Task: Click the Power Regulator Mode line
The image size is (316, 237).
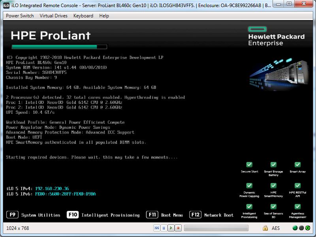Action: coord(58,127)
